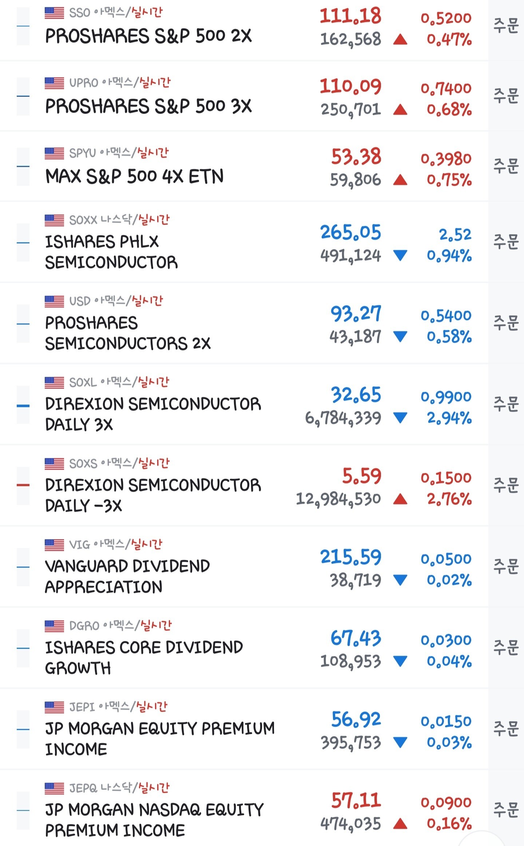Tap the blue down arrow on VIG row

(x=400, y=580)
